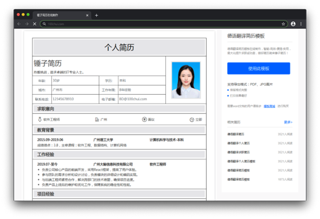This screenshot has width=320, height=219.
Task: Click the 个人简历 title banner
Action: [120, 47]
